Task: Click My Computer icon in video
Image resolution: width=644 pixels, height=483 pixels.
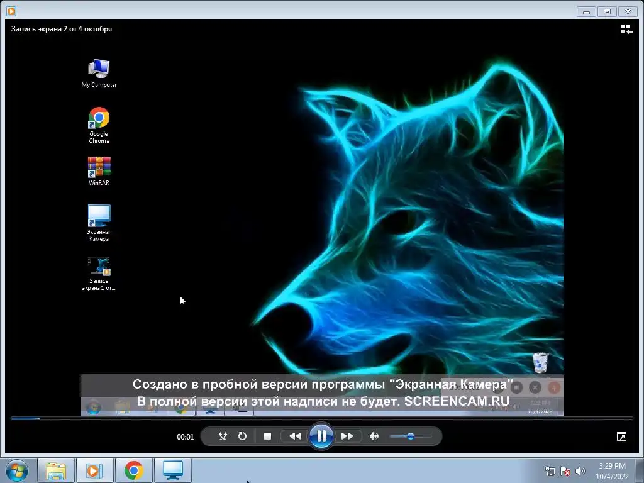Action: [99, 73]
